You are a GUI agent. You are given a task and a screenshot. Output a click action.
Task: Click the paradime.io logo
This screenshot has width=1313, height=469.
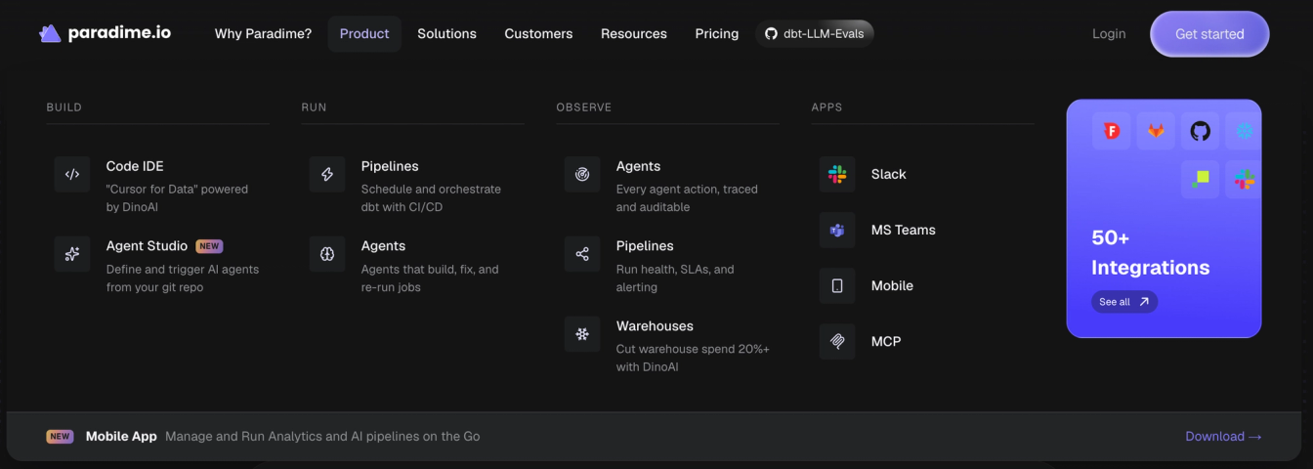105,33
